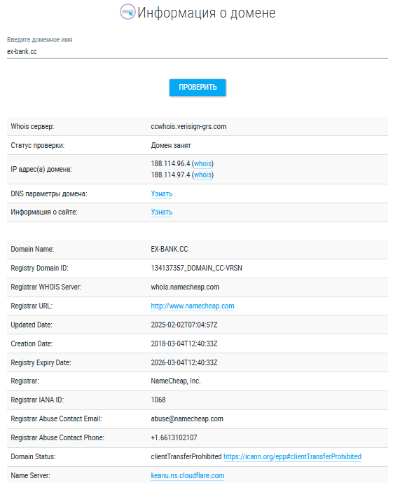
Task: Click the EX-BANK.CC domain name value
Action: [x=169, y=249]
